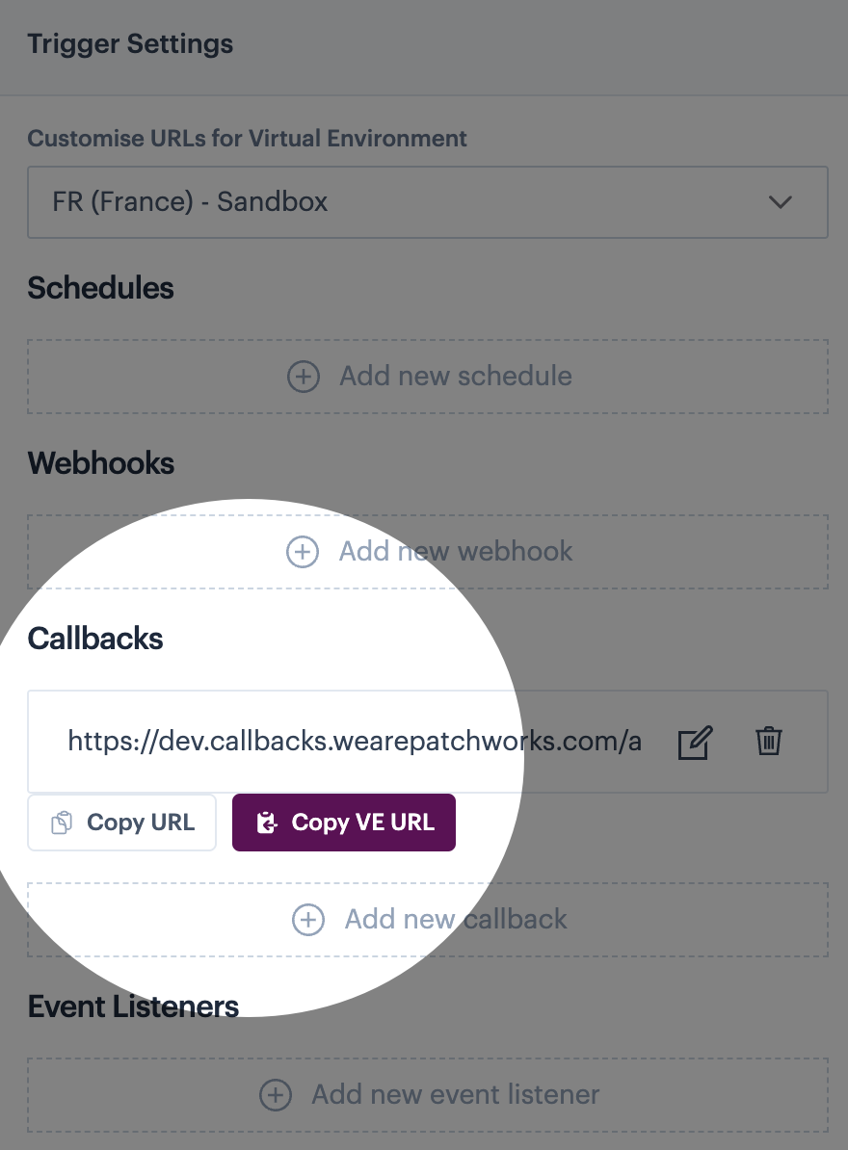Click the Callbacks section heading
The width and height of the screenshot is (848, 1150).
tap(95, 639)
